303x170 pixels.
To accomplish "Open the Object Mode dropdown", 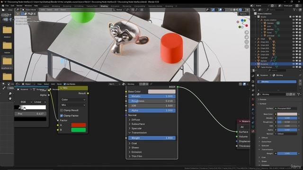I will pos(30,9).
